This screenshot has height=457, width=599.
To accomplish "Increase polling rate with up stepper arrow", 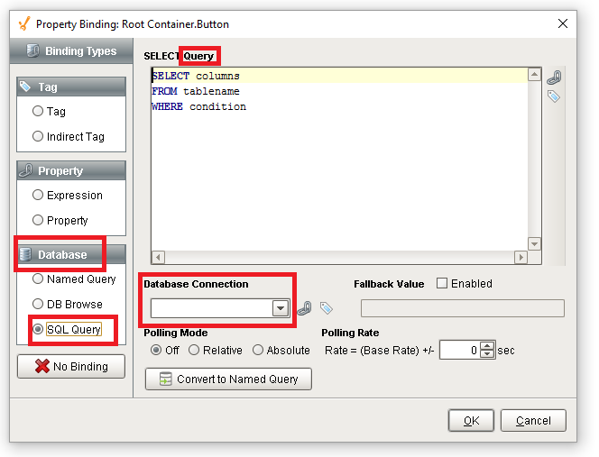I will pos(487,346).
